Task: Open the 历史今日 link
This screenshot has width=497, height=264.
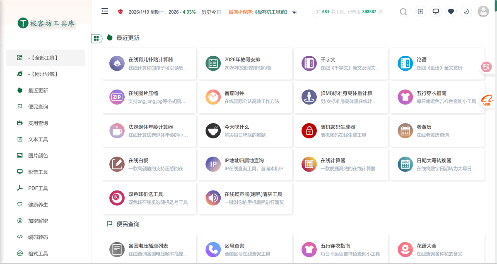Action: pos(211,12)
